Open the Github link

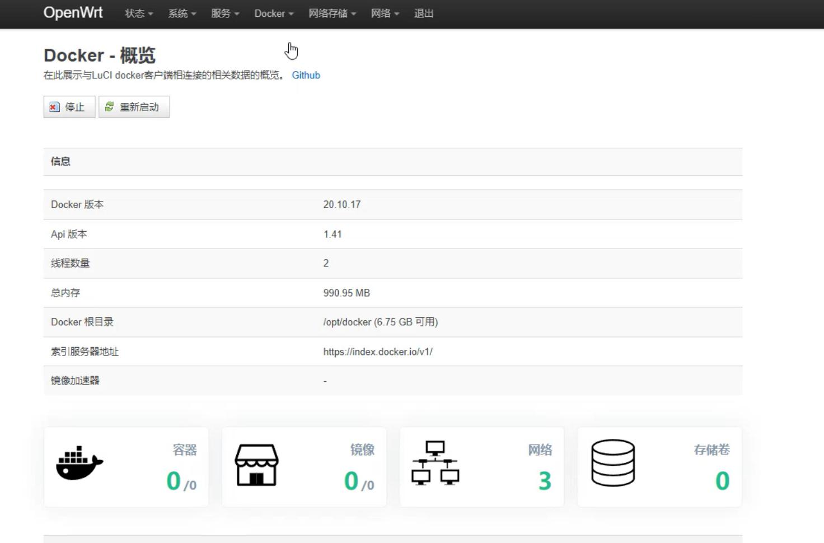pyautogui.click(x=306, y=75)
